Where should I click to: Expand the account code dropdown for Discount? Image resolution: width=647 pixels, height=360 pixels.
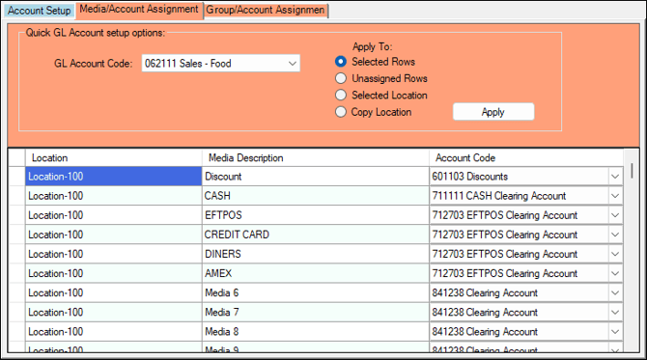615,177
